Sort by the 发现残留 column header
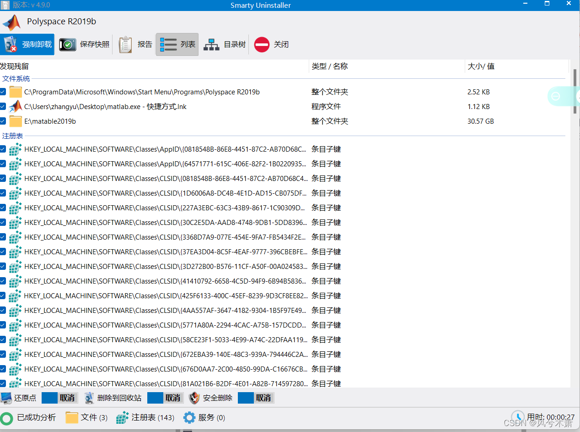Image resolution: width=580 pixels, height=432 pixels. coord(155,66)
